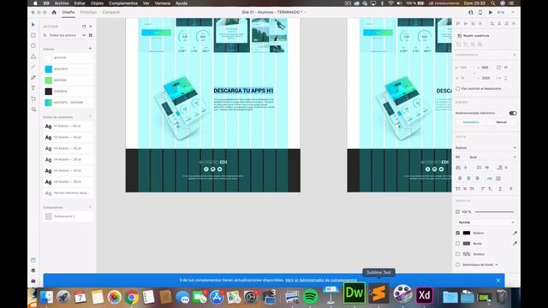
Task: Use eyedropper for Relleno fill
Action: pos(515,233)
